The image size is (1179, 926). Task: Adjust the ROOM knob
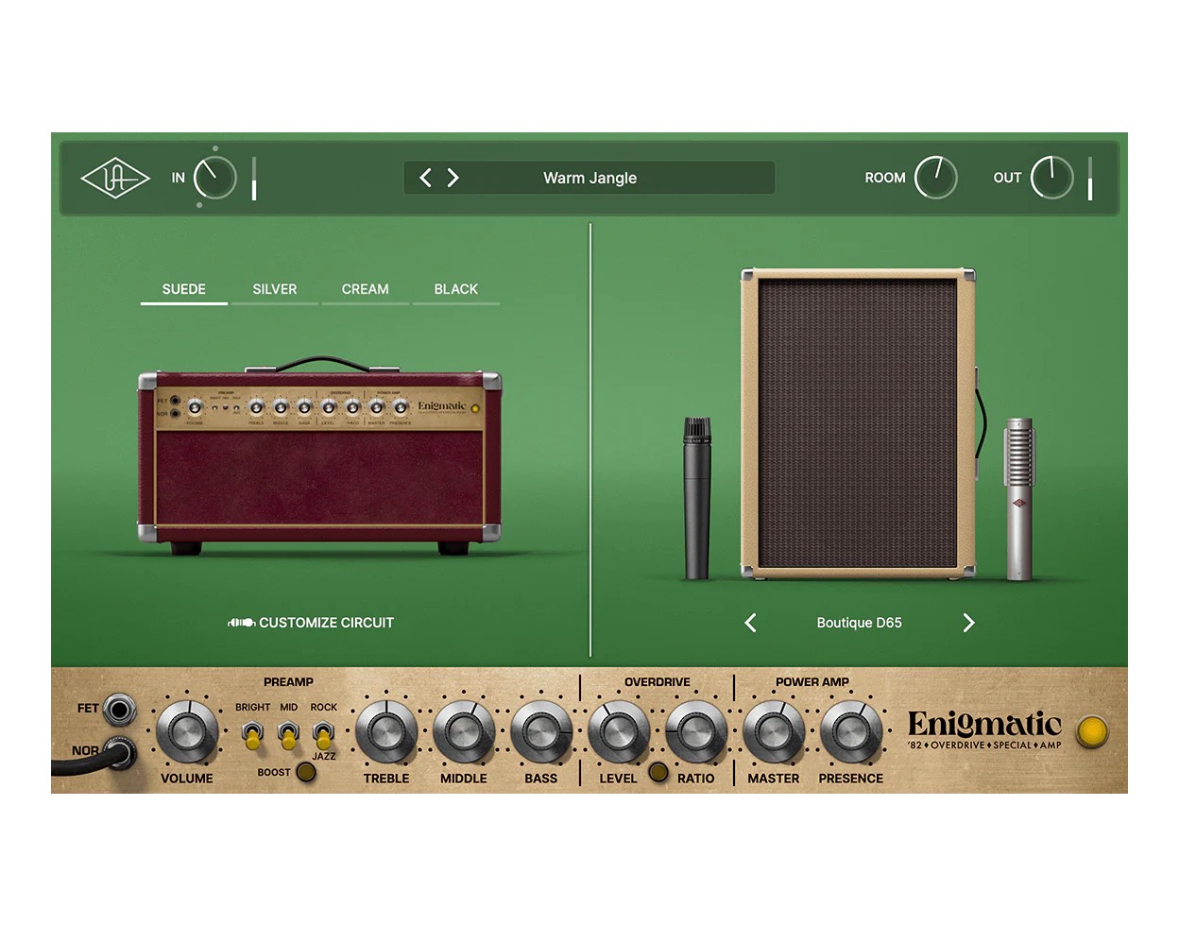tap(936, 178)
